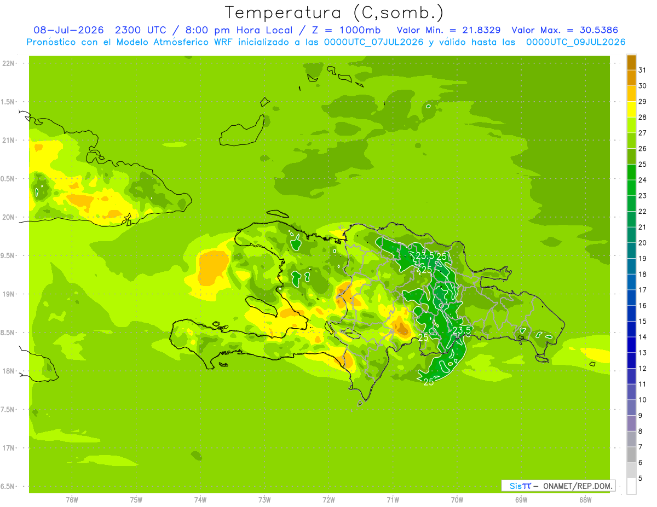This screenshot has height=507, width=657.
Task: Click the "ONAMET/REP.DOM." credit label
Action: [x=577, y=486]
